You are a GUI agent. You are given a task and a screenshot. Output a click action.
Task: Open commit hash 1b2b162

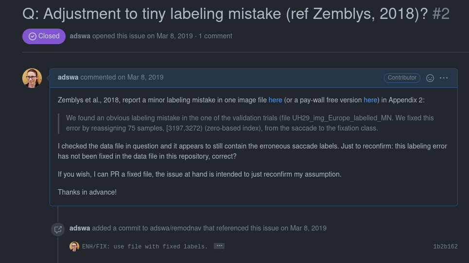coord(445,247)
